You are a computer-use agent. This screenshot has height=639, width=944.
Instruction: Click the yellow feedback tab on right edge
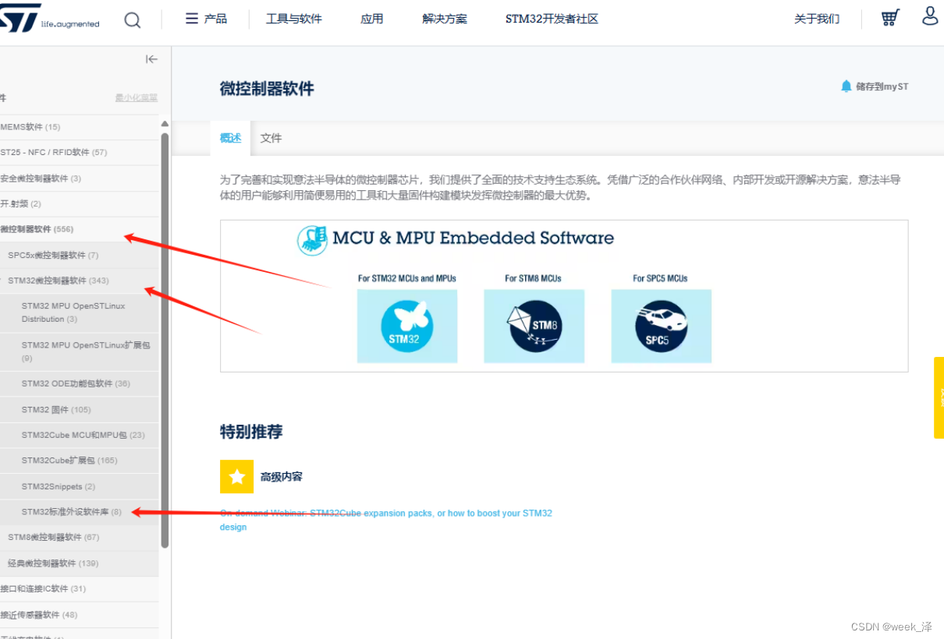pos(939,397)
